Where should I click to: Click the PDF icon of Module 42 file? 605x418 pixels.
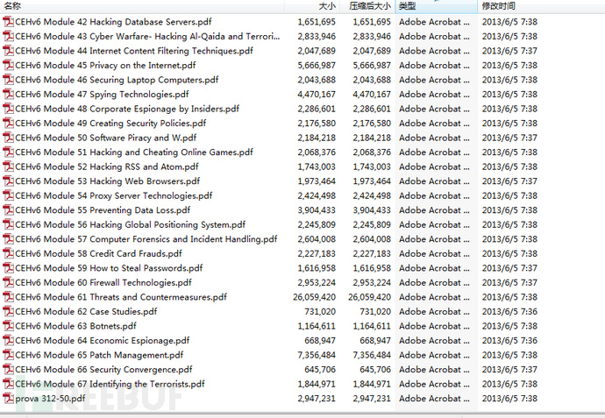(x=8, y=22)
